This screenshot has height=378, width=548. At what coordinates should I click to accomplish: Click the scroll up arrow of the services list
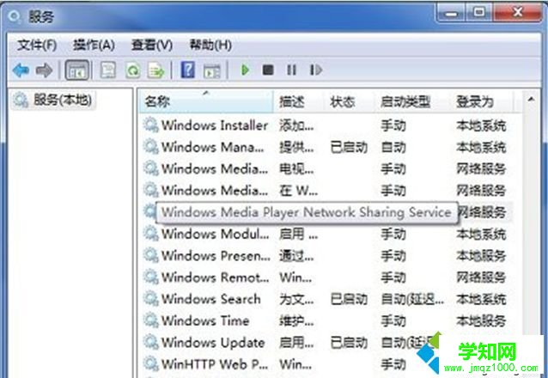(x=531, y=100)
